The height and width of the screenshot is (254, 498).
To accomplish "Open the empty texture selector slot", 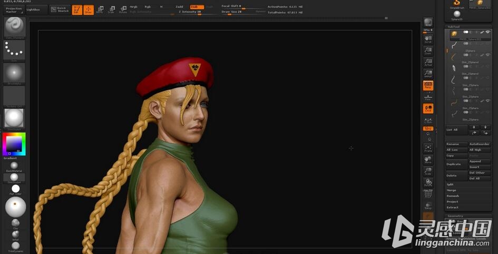I will point(14,96).
